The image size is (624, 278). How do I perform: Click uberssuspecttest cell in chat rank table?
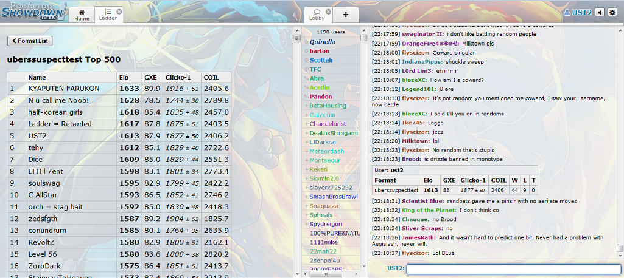pyautogui.click(x=397, y=191)
